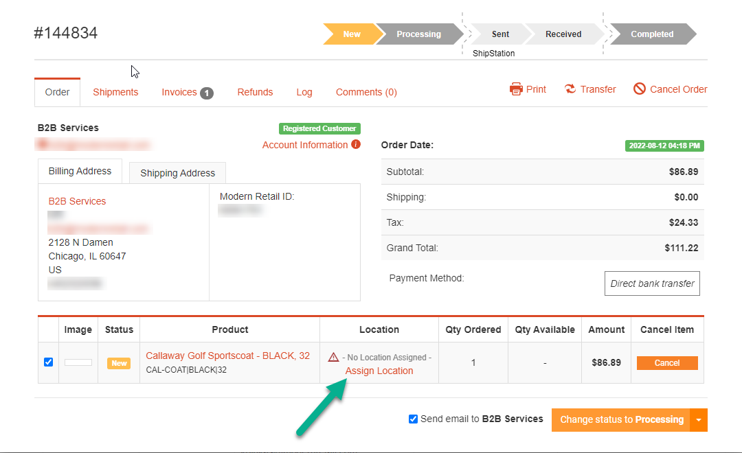Click the Location column header

click(379, 329)
